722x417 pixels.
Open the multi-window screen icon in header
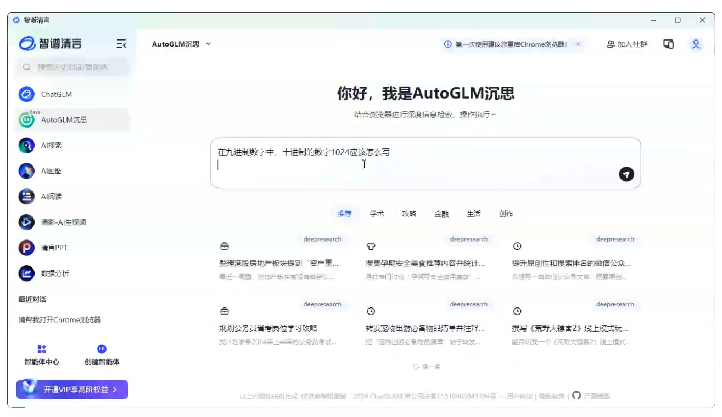click(x=669, y=44)
